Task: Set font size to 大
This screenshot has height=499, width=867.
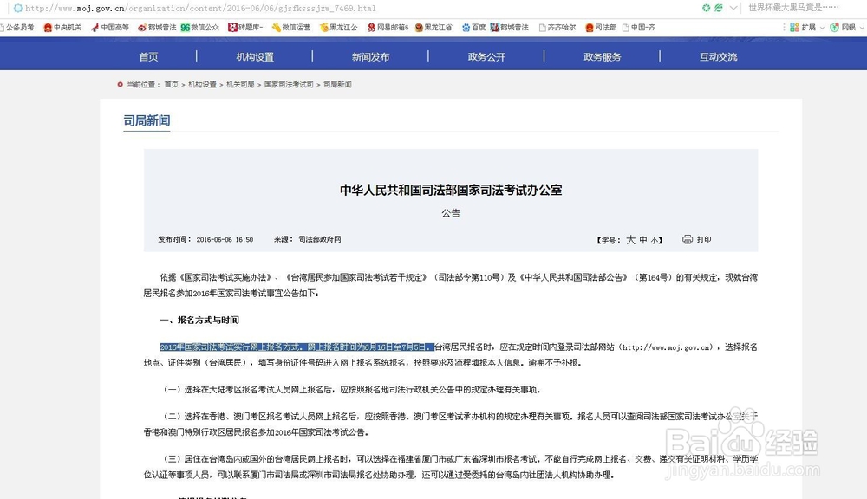Action: tap(630, 240)
